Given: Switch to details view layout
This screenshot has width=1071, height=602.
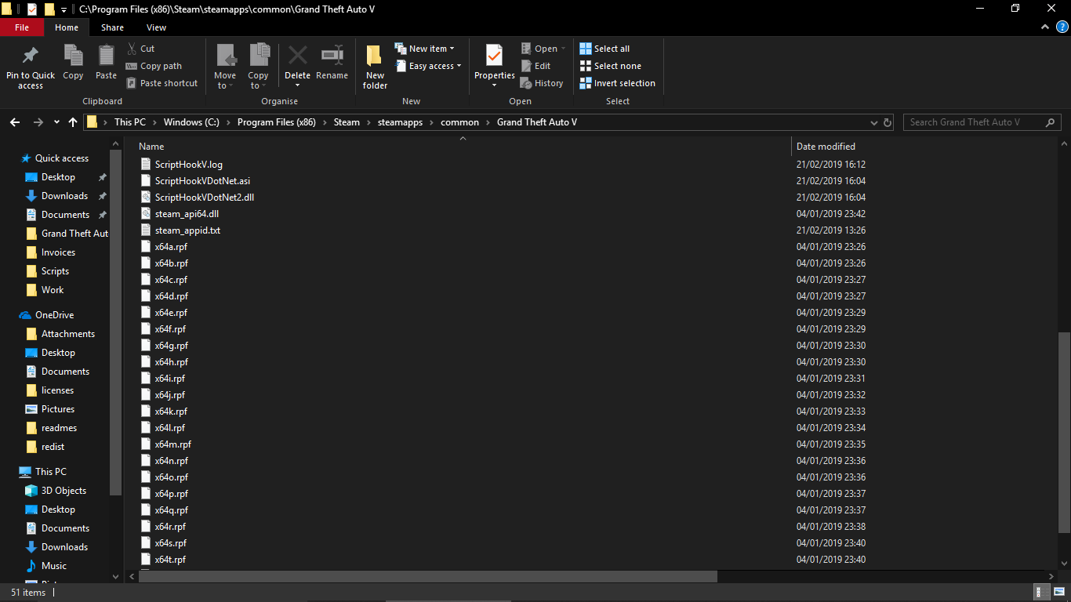Looking at the screenshot, I should (x=1042, y=593).
